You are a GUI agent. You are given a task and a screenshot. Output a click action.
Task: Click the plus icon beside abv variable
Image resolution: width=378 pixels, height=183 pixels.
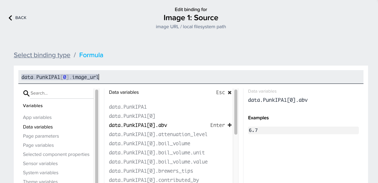230,125
